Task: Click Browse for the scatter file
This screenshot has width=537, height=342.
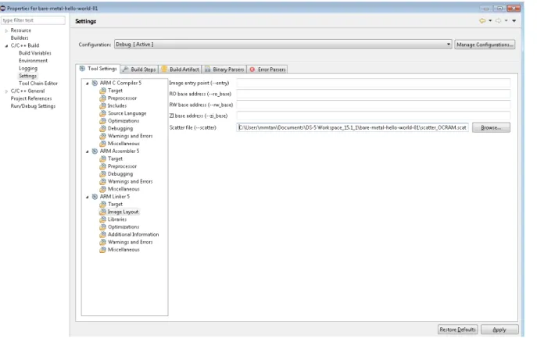Action: 491,127
